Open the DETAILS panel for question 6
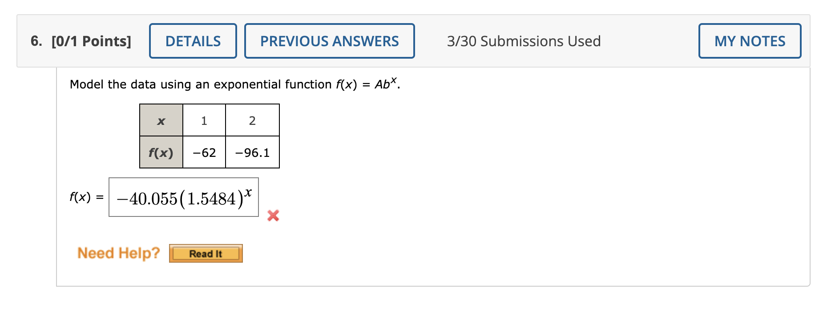The height and width of the screenshot is (328, 815). click(192, 41)
